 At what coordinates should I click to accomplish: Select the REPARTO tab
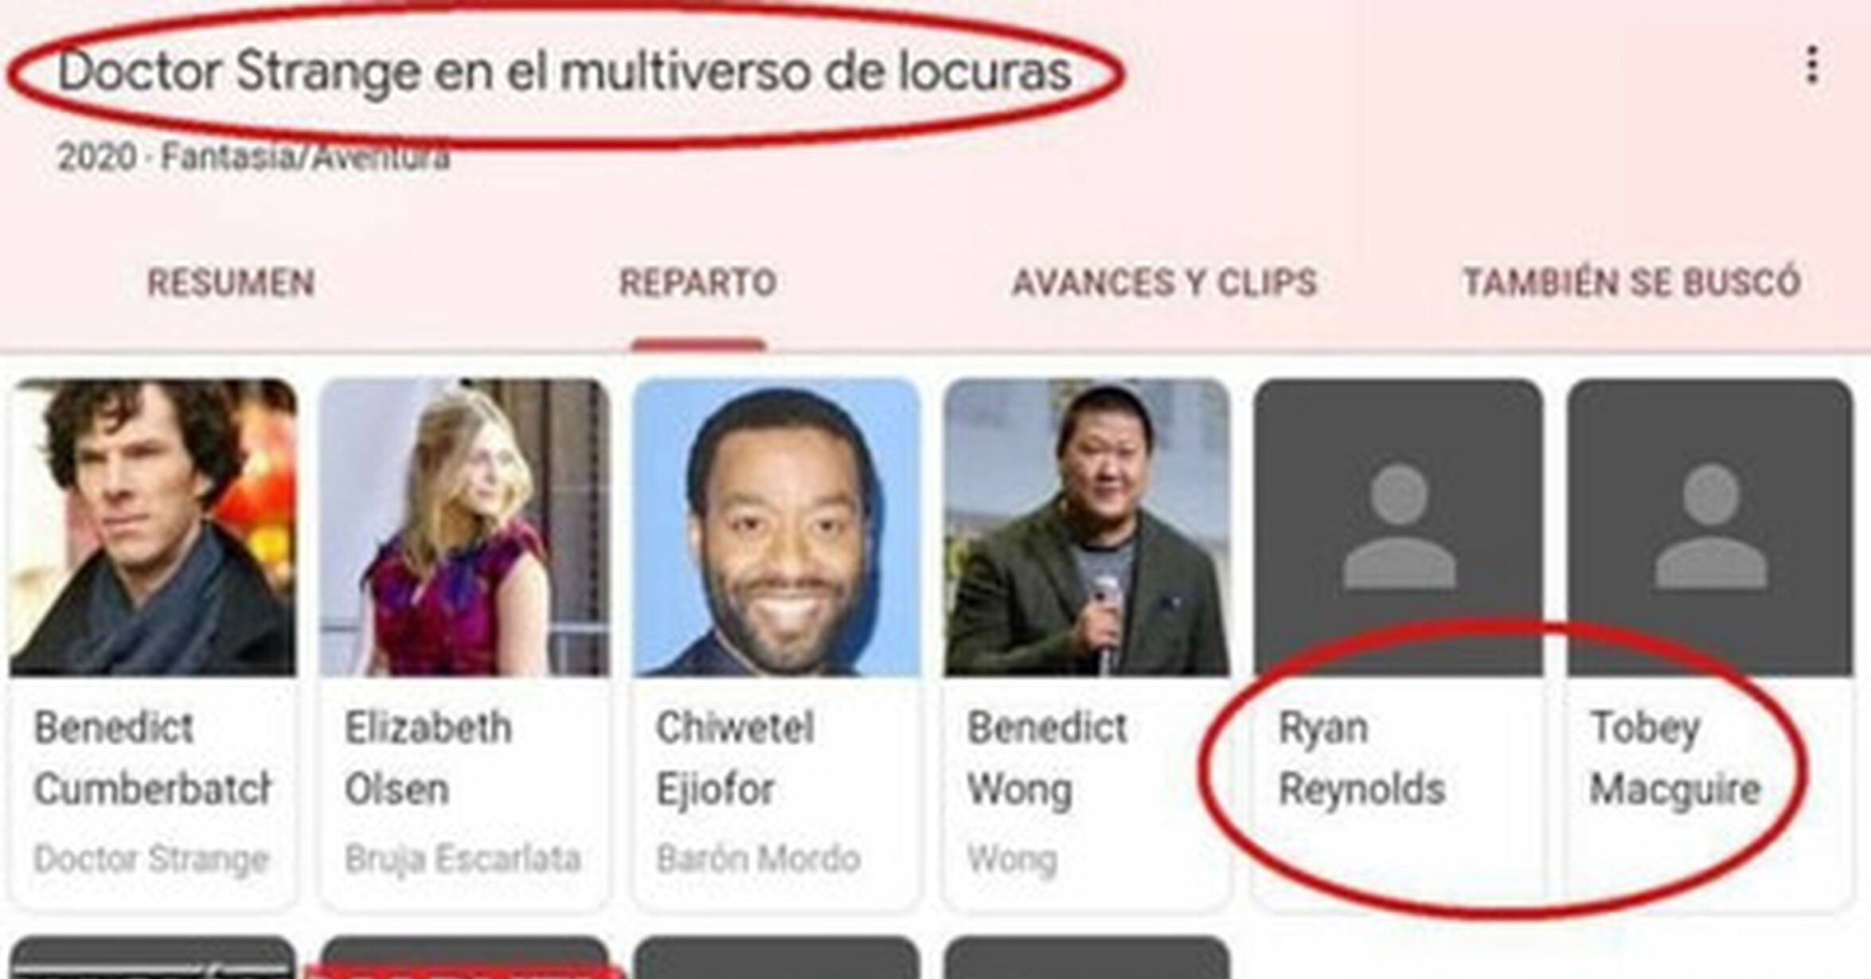pos(697,283)
